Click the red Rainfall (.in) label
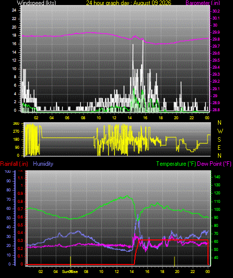 pos(14,164)
